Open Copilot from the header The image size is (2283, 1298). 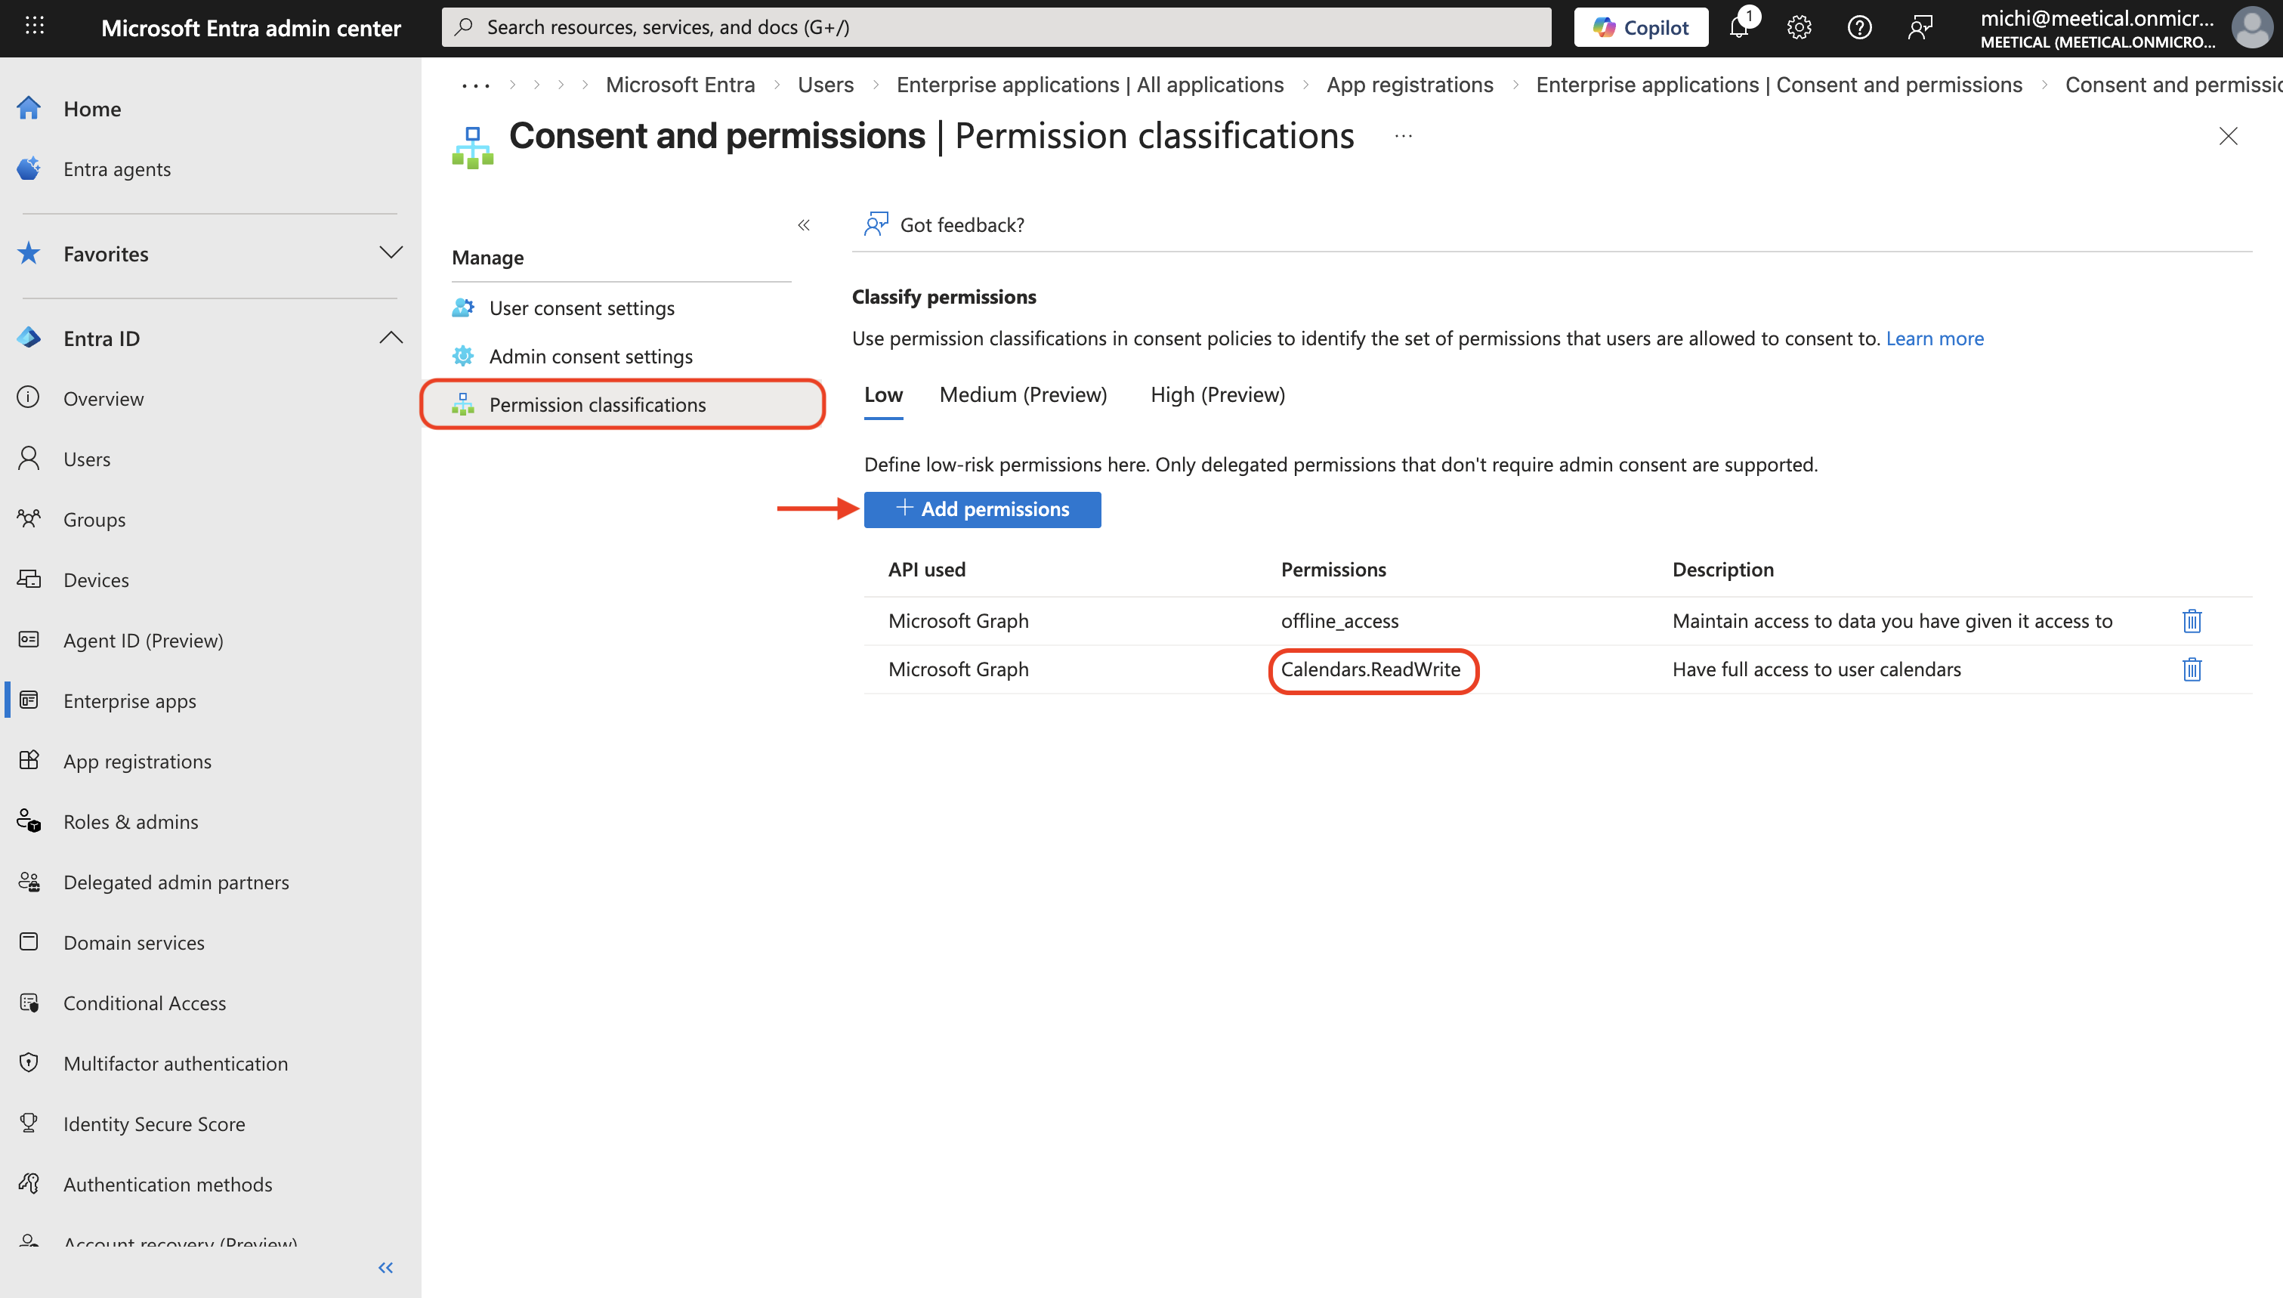pos(1641,26)
